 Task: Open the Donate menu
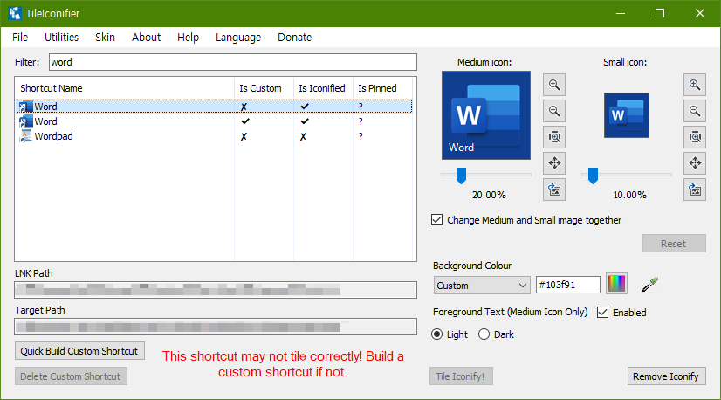pyautogui.click(x=295, y=38)
